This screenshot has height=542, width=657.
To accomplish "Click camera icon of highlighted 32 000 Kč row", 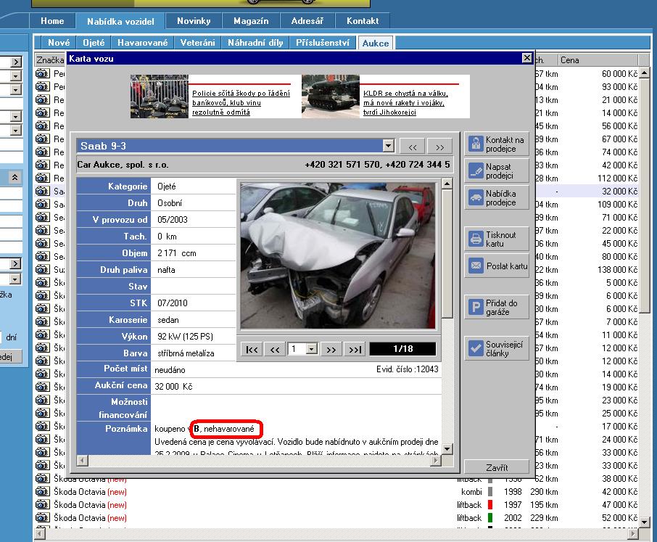I will click(x=42, y=191).
